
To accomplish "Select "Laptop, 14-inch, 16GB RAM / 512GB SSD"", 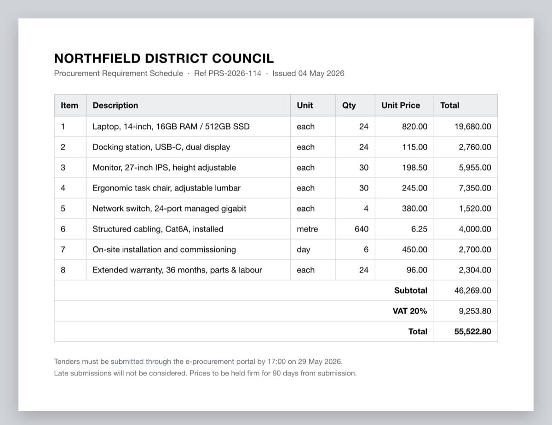I will tap(171, 126).
